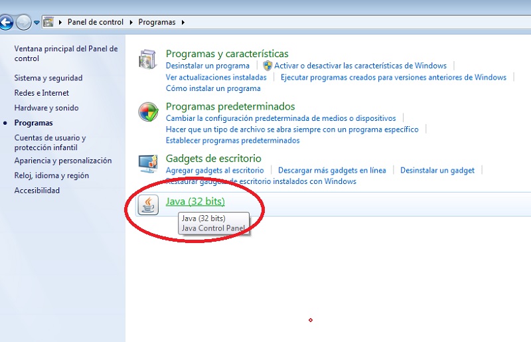Click the shield icon beside Activar o desactivar

click(x=267, y=66)
